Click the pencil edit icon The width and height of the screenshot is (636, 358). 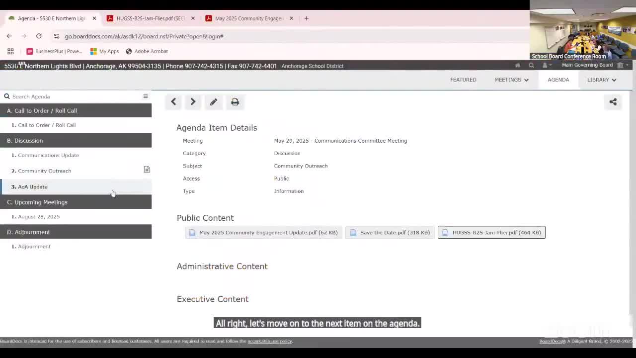click(x=214, y=102)
